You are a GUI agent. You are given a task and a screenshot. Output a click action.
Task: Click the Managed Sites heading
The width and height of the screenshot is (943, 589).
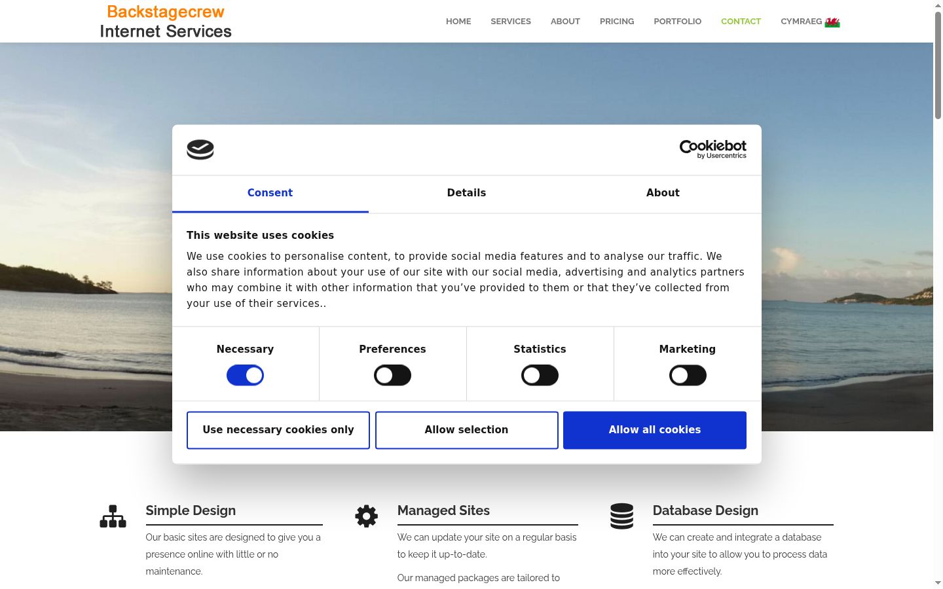(443, 510)
